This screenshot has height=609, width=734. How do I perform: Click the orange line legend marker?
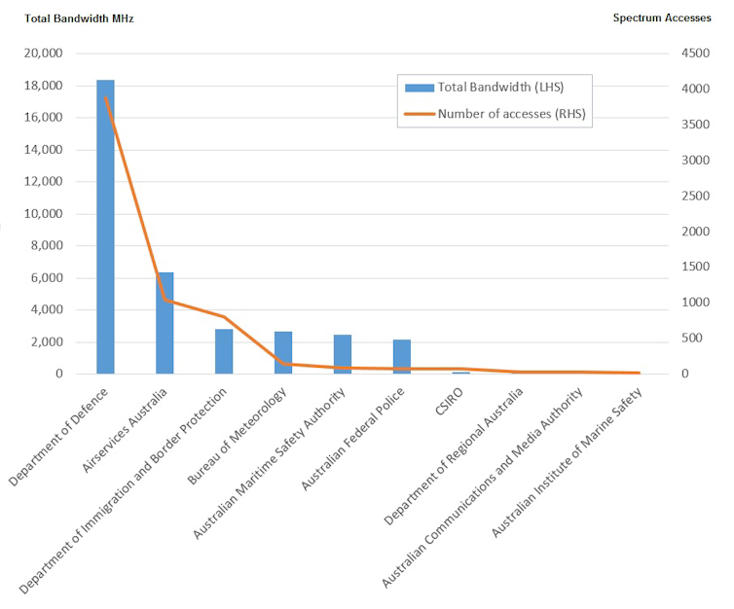420,114
